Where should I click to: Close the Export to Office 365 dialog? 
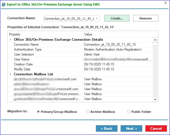(165, 3)
